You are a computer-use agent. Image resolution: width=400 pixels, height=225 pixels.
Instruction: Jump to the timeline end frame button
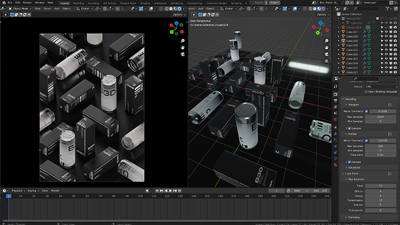[179, 191]
